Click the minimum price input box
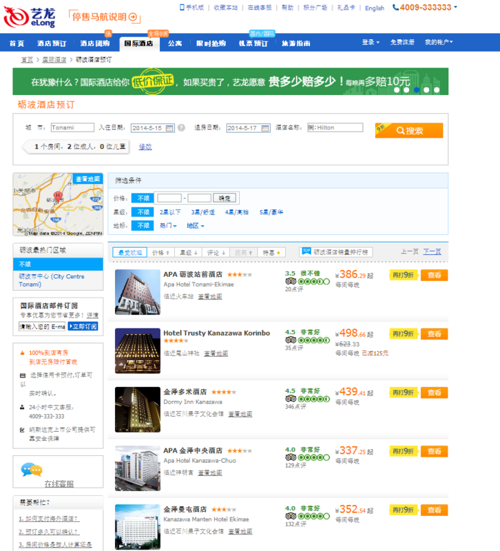Viewport: 500px width, 551px height. (169, 198)
